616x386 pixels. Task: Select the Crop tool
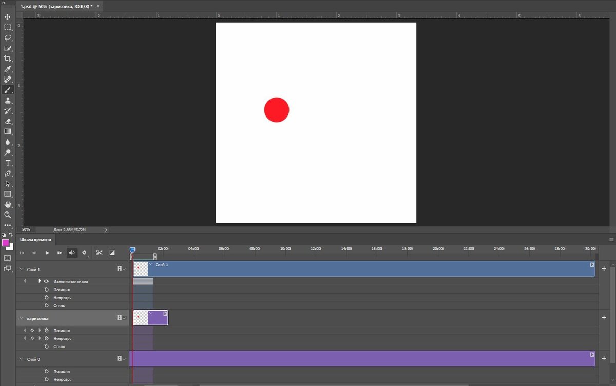coord(8,59)
